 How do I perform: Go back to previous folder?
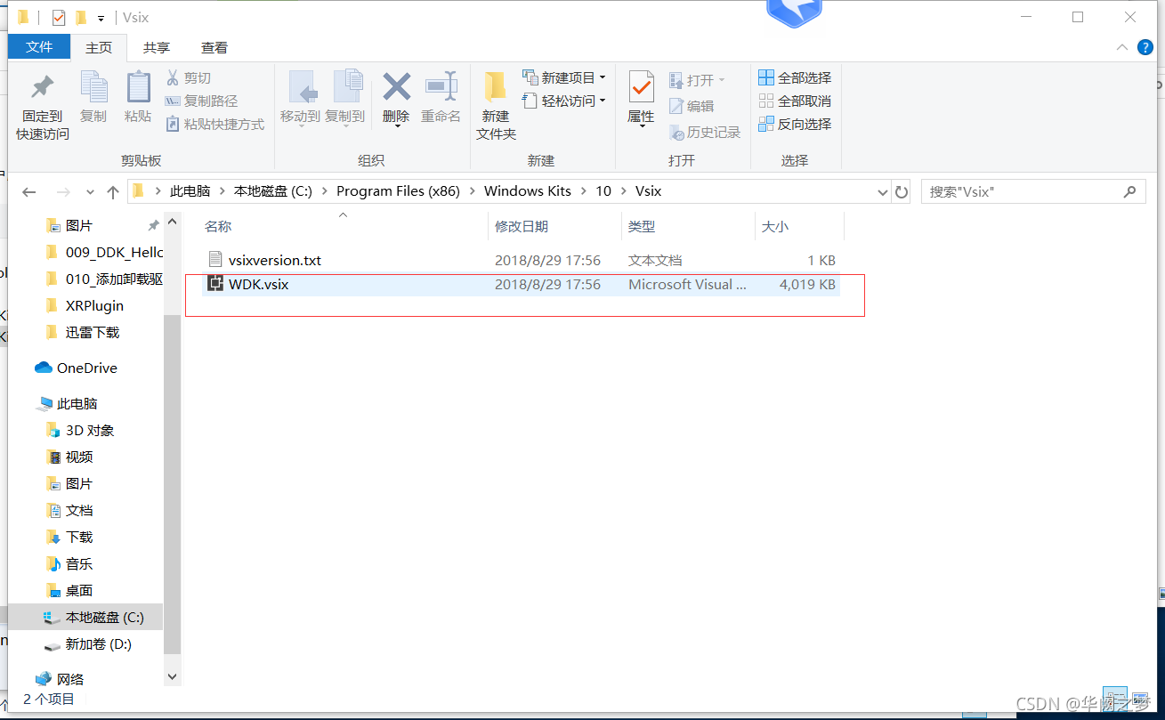[29, 191]
